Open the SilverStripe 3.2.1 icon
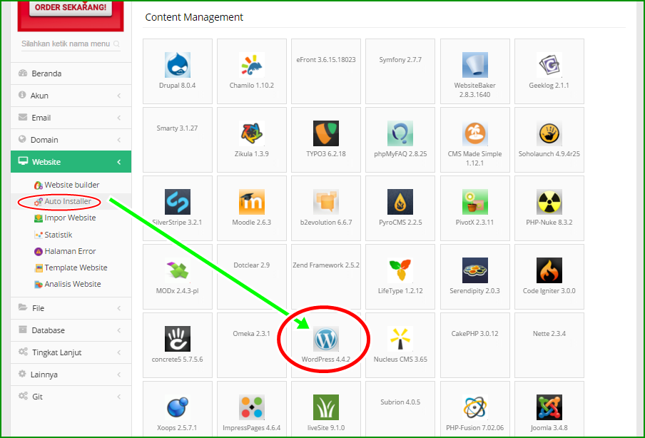This screenshot has width=645, height=438. click(177, 201)
